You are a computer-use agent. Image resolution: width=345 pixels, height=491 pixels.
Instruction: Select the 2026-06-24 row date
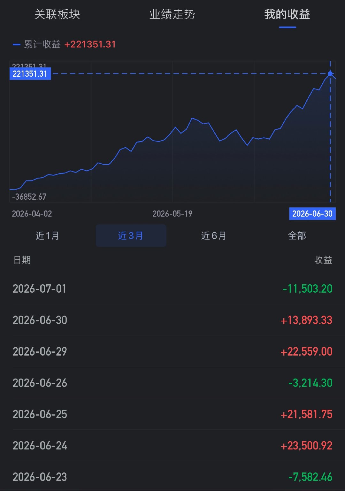point(40,445)
